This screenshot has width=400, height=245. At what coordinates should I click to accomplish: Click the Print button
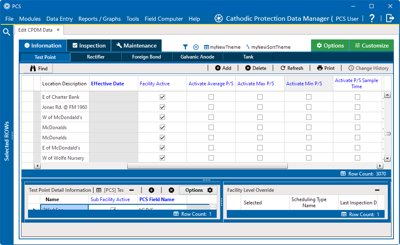click(x=326, y=68)
